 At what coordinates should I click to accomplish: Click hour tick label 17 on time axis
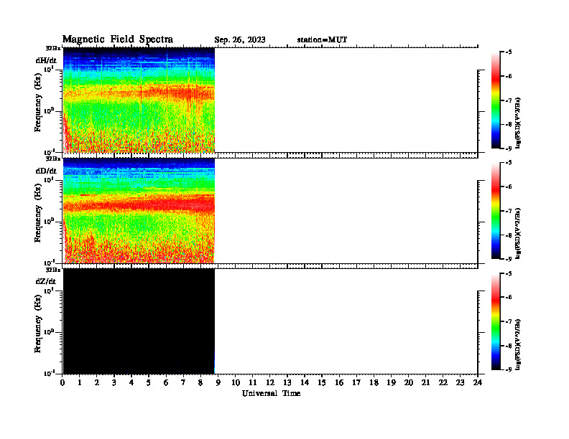pos(356,382)
